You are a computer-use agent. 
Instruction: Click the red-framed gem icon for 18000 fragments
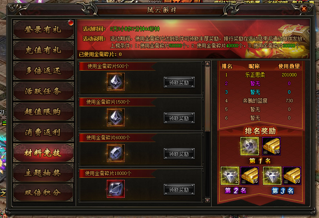click(116, 189)
